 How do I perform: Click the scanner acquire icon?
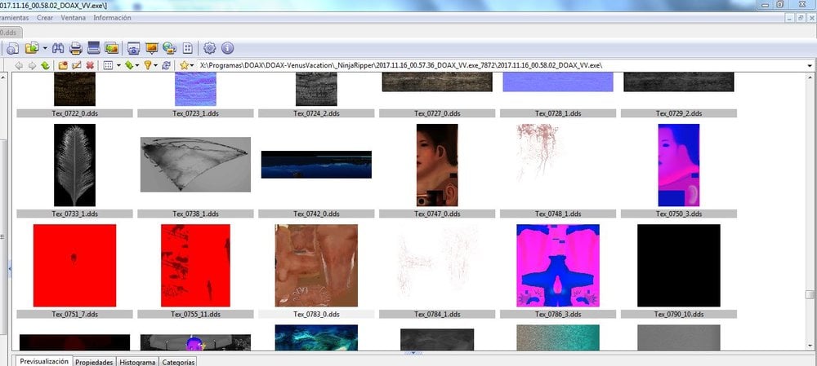coord(94,48)
